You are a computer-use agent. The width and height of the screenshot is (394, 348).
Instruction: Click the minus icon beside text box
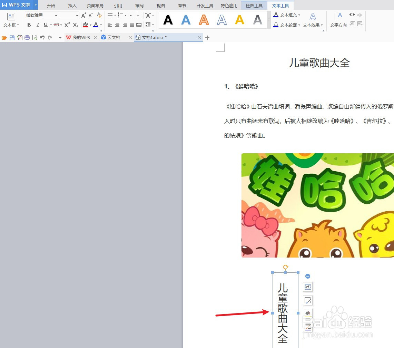point(307,276)
